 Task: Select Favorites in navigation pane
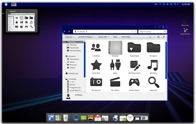(x=73, y=42)
